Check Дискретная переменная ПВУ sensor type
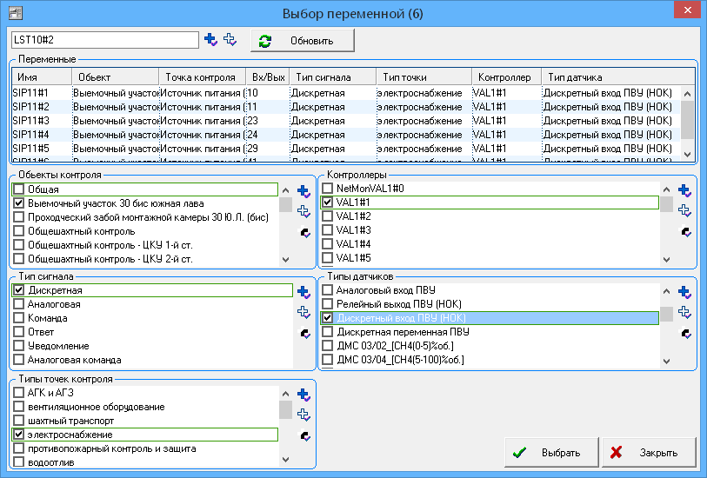Viewport: 707px width, 478px height. click(x=327, y=332)
